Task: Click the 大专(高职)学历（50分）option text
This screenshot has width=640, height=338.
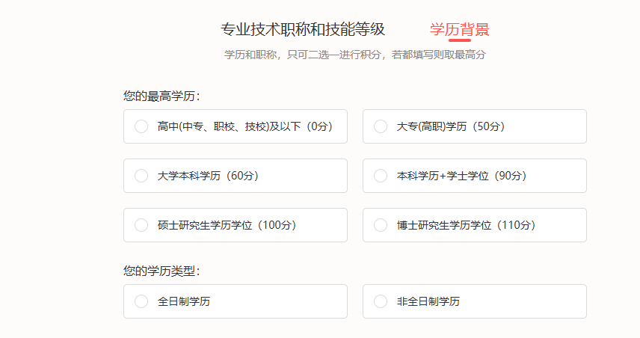Action: (451, 126)
